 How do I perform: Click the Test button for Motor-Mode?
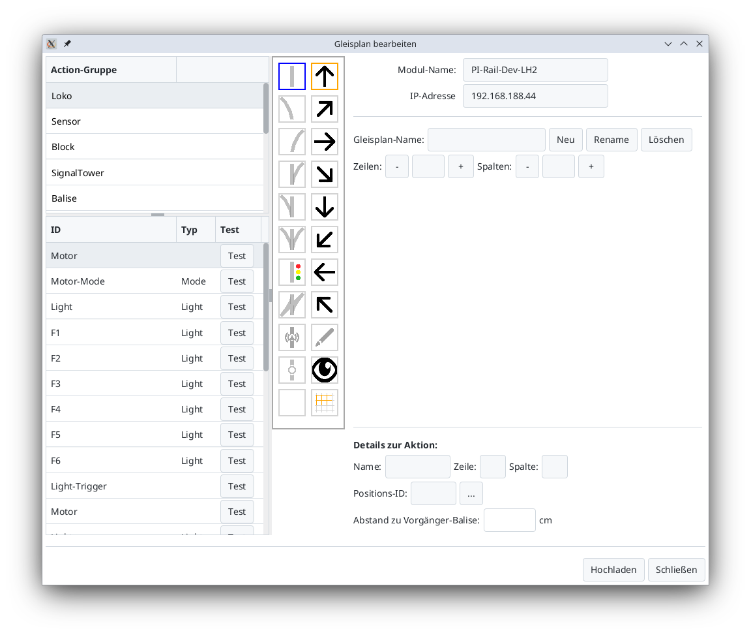[x=237, y=281]
